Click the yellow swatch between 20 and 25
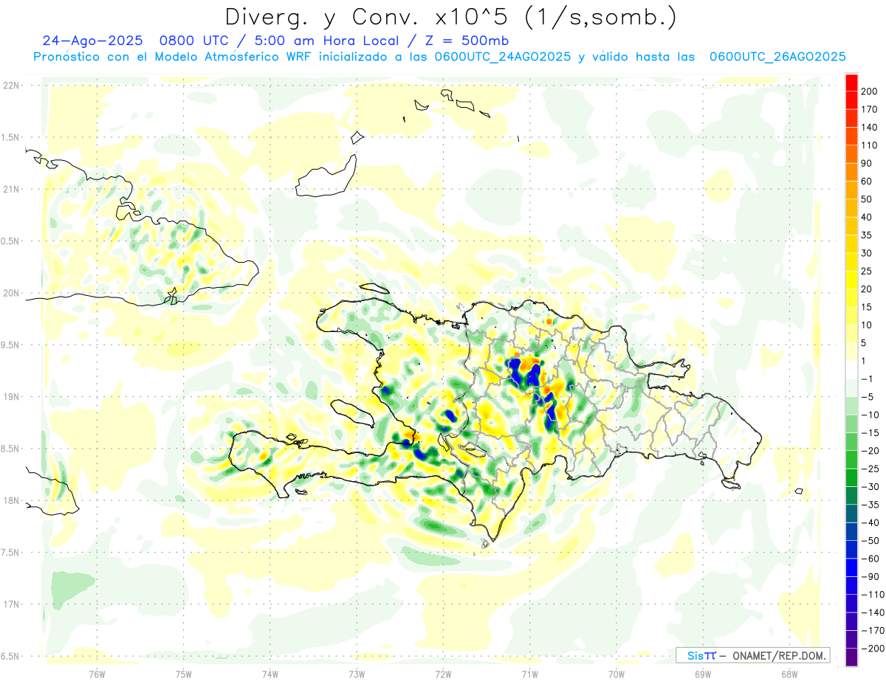Viewport: 886px width, 684px height. click(851, 280)
